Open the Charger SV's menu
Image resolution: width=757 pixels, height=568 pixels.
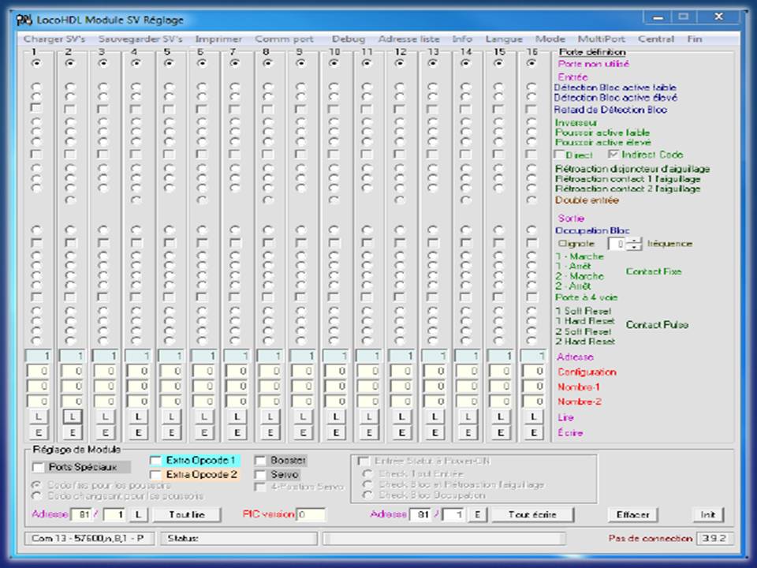(x=54, y=39)
